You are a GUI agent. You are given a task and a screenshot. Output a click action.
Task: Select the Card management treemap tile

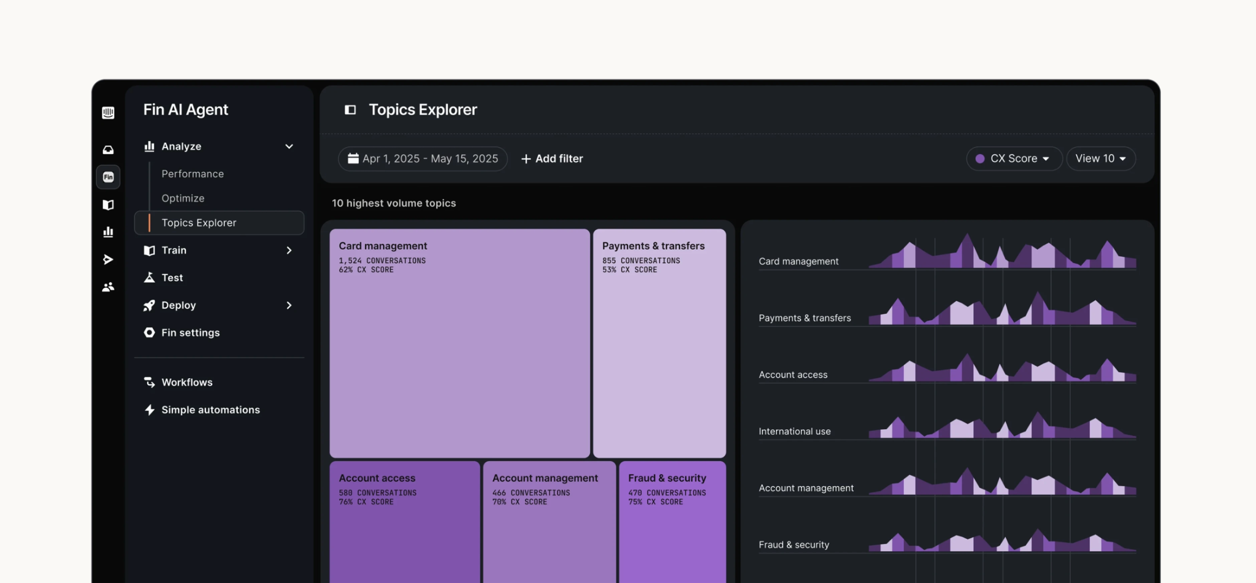[x=459, y=343]
